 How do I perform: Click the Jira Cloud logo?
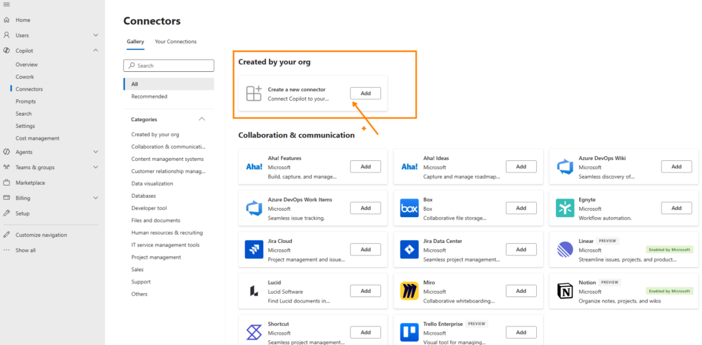pyautogui.click(x=254, y=249)
